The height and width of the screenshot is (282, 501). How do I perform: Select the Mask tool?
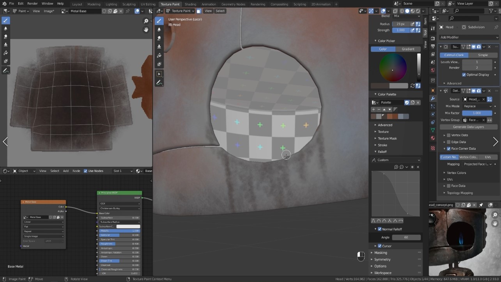point(5,61)
